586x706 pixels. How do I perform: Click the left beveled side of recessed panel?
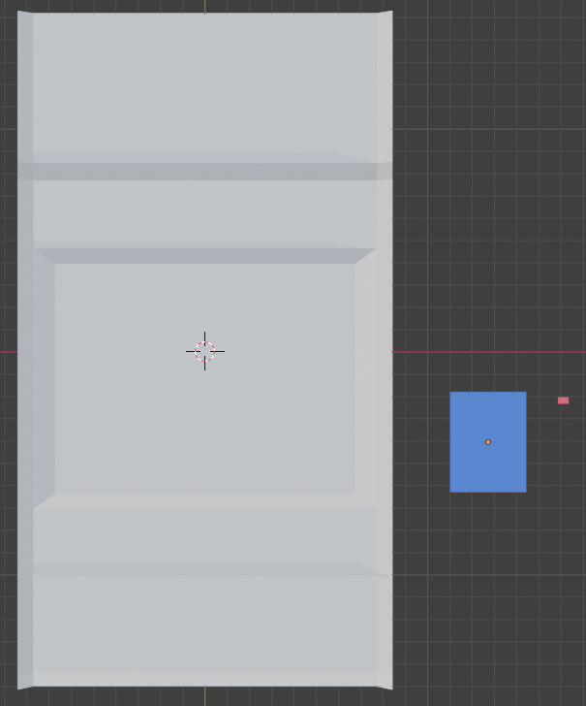pos(44,378)
